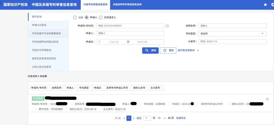Click the 发明名称 input field
This screenshot has height=125, width=274.
[232, 26]
